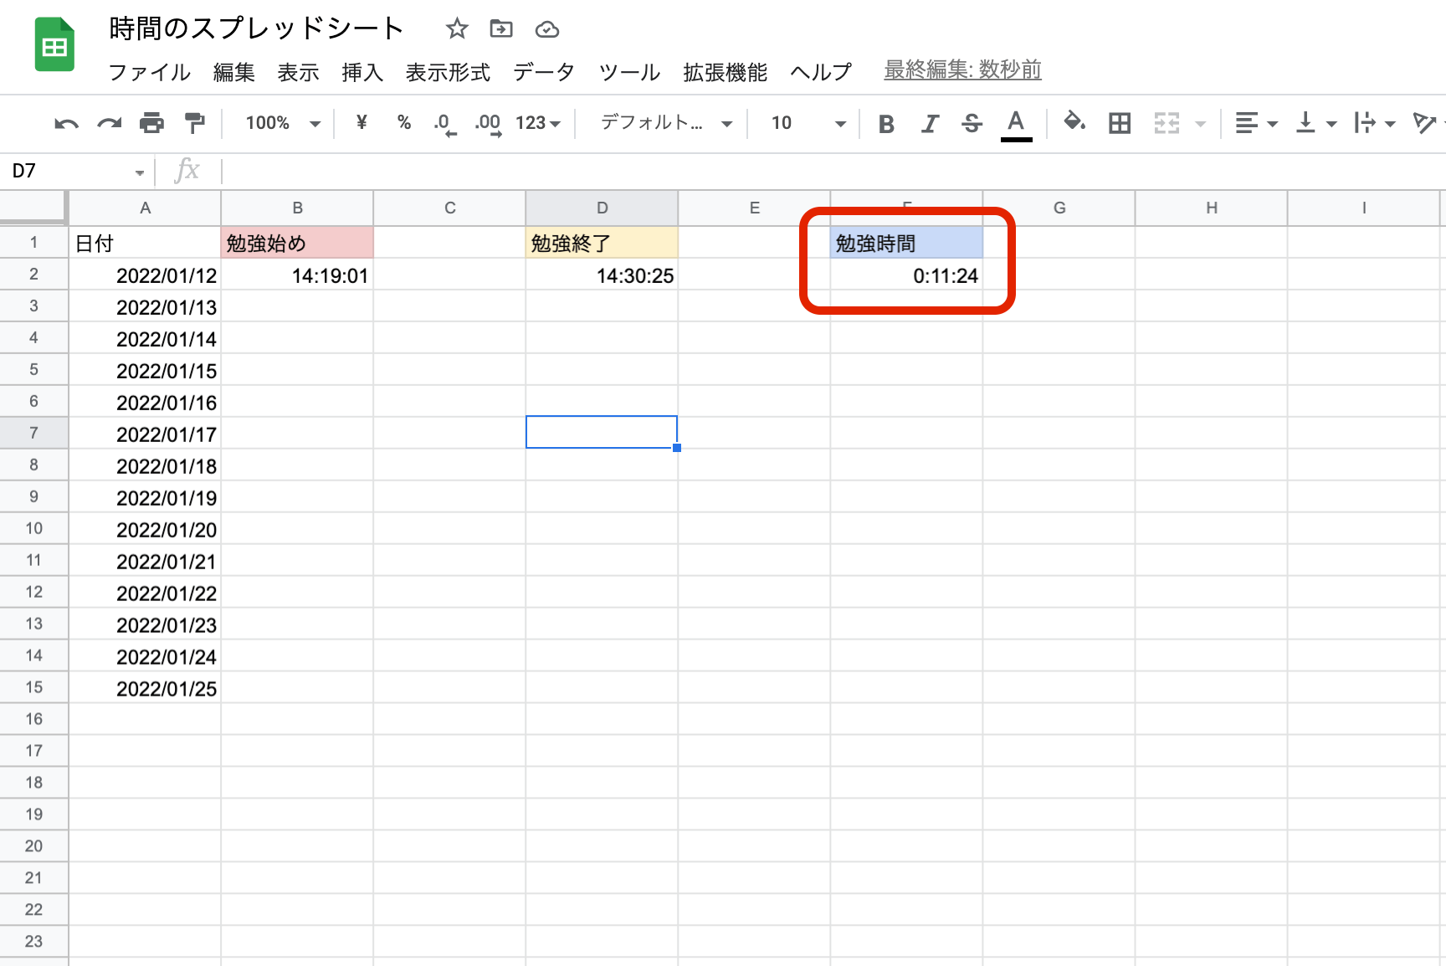Increase decimal places
The height and width of the screenshot is (966, 1446).
click(x=488, y=125)
